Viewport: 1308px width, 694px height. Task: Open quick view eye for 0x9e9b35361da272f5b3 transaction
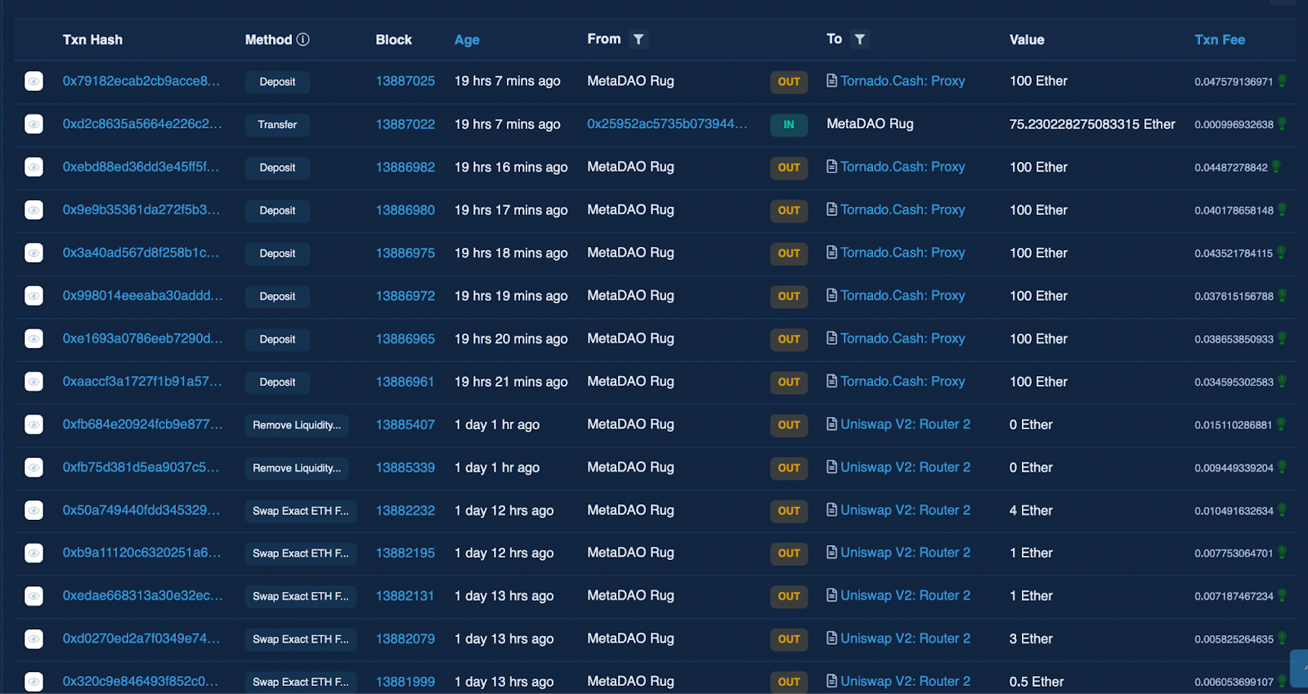(x=34, y=210)
